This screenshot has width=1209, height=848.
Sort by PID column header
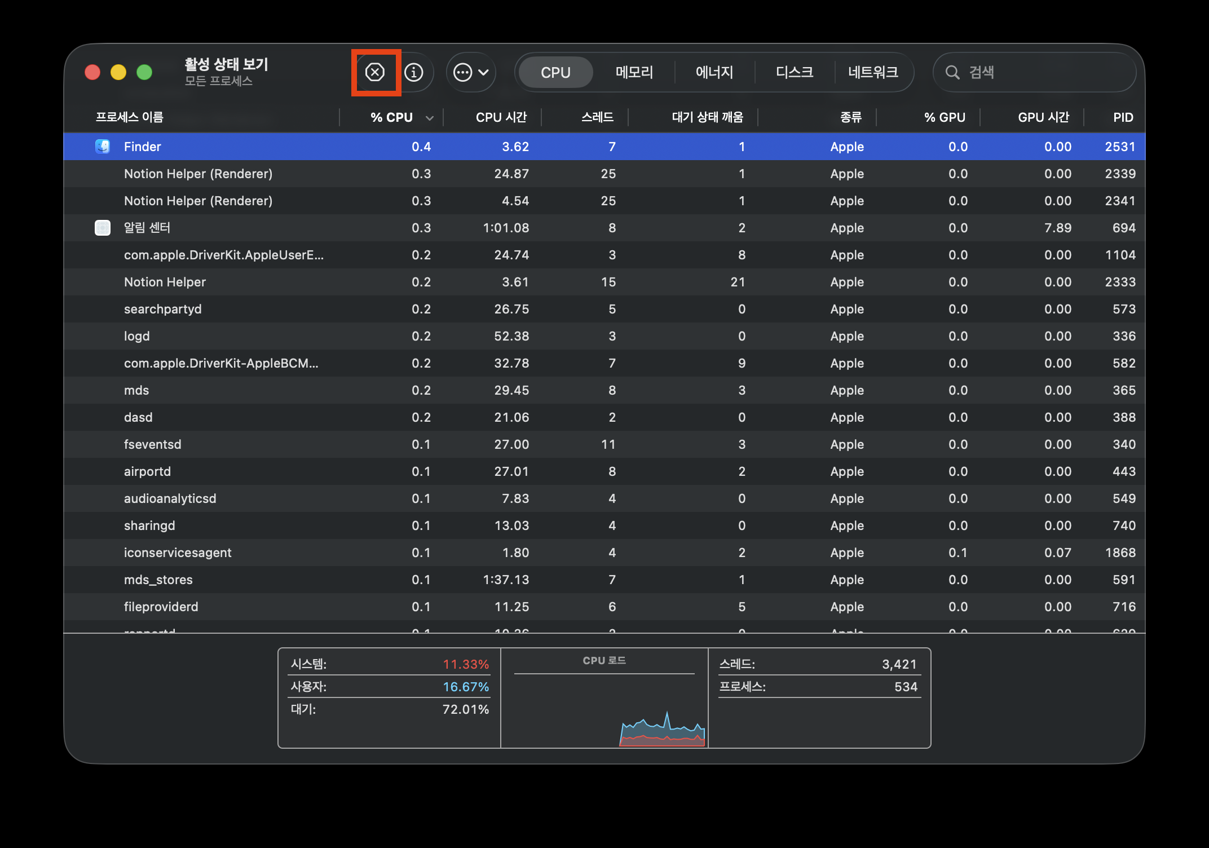(x=1122, y=117)
